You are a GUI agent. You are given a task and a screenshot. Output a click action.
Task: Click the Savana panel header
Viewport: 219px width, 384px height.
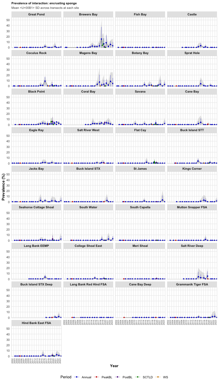140,91
